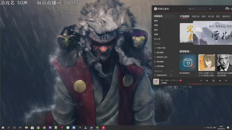The width and height of the screenshot is (232, 130).
Task: Collapse the 创建的歌单 playlist section
Action: click(x=159, y=71)
